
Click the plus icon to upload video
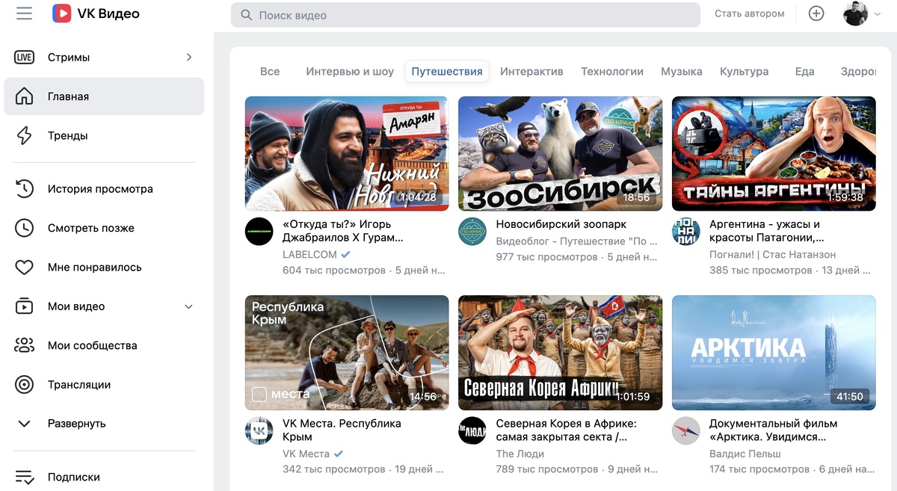tap(816, 13)
